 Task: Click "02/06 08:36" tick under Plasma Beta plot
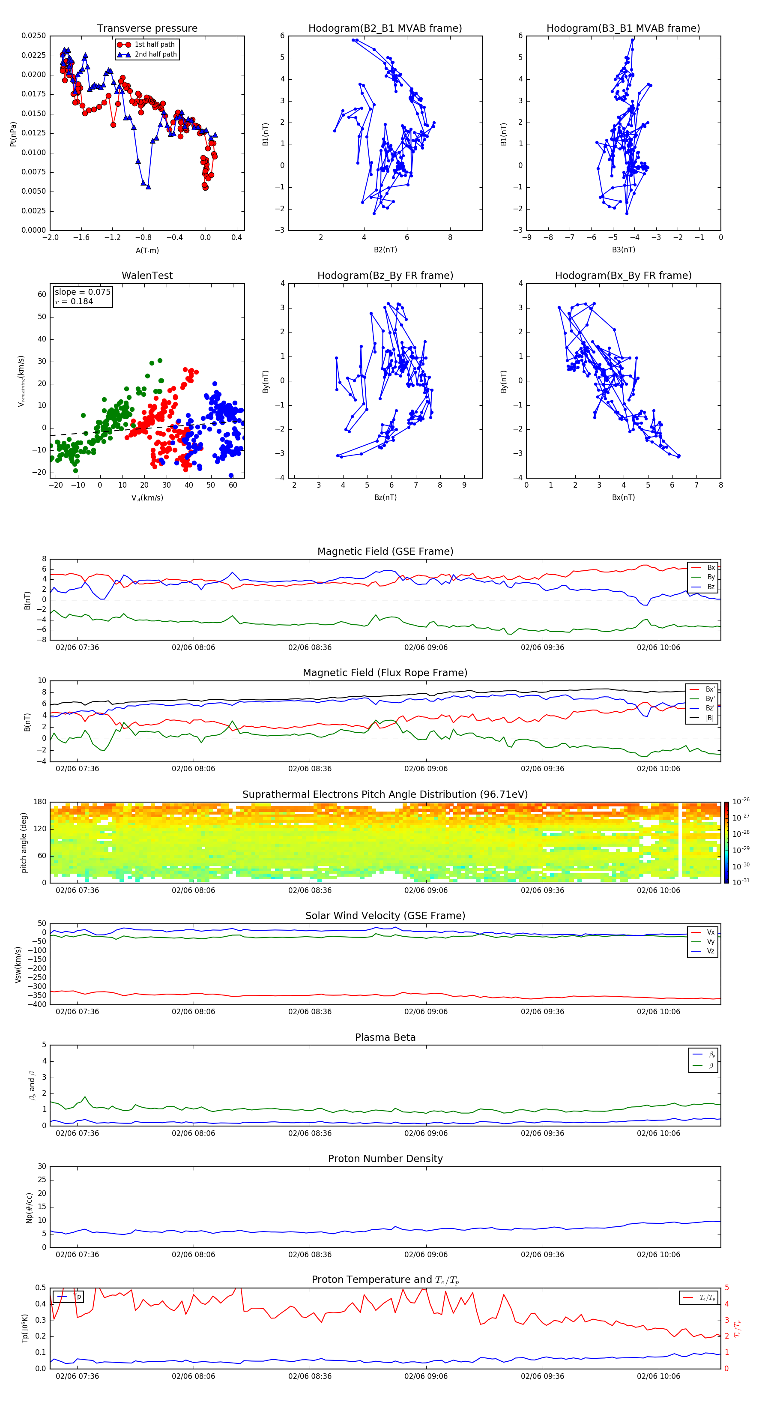[310, 1133]
